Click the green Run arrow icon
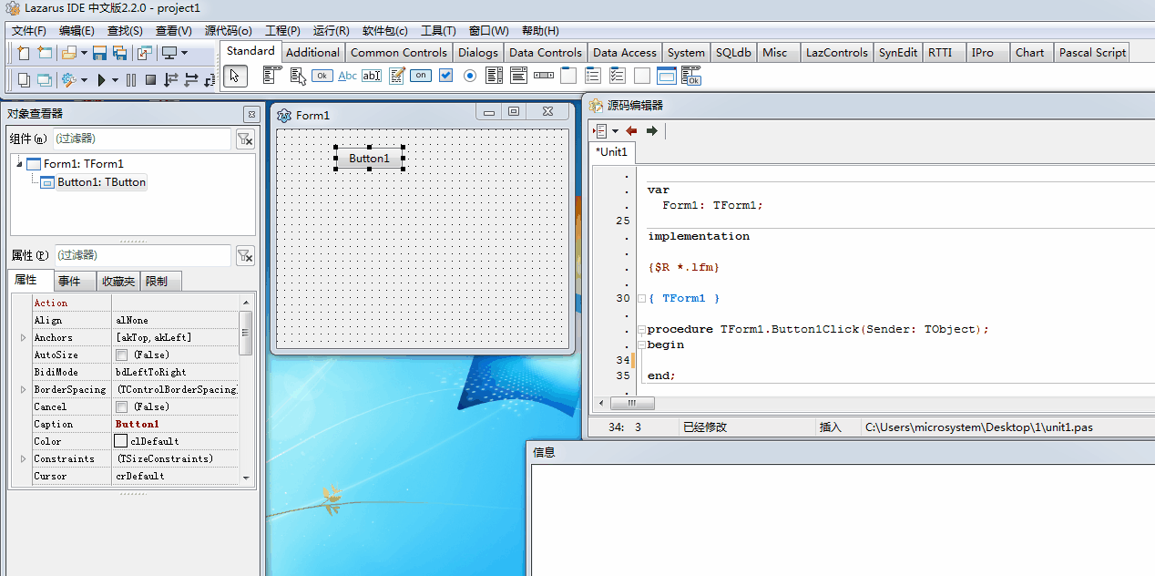 tap(101, 80)
